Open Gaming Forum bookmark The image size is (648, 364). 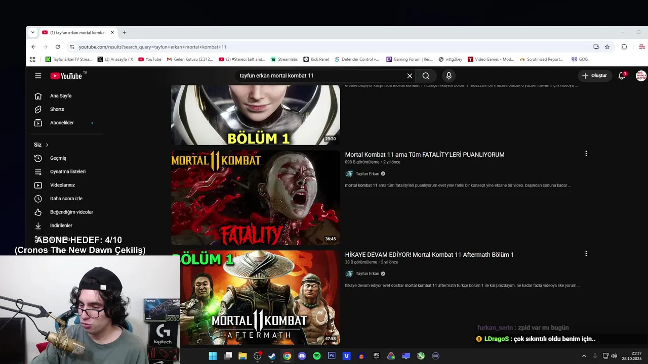pos(410,59)
